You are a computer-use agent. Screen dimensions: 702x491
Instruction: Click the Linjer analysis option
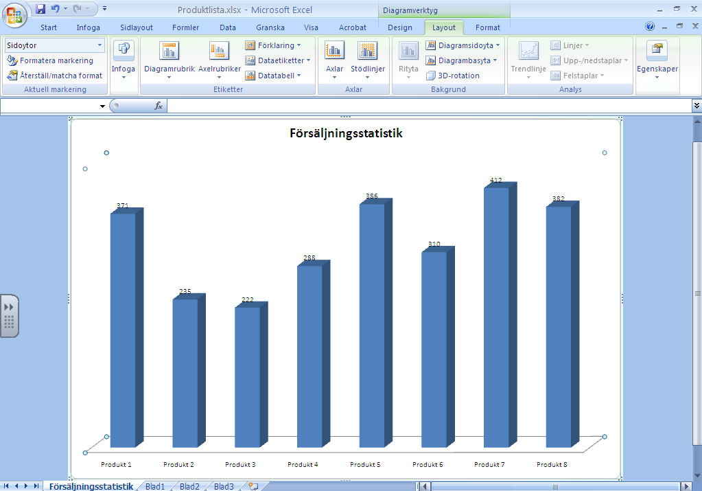570,45
